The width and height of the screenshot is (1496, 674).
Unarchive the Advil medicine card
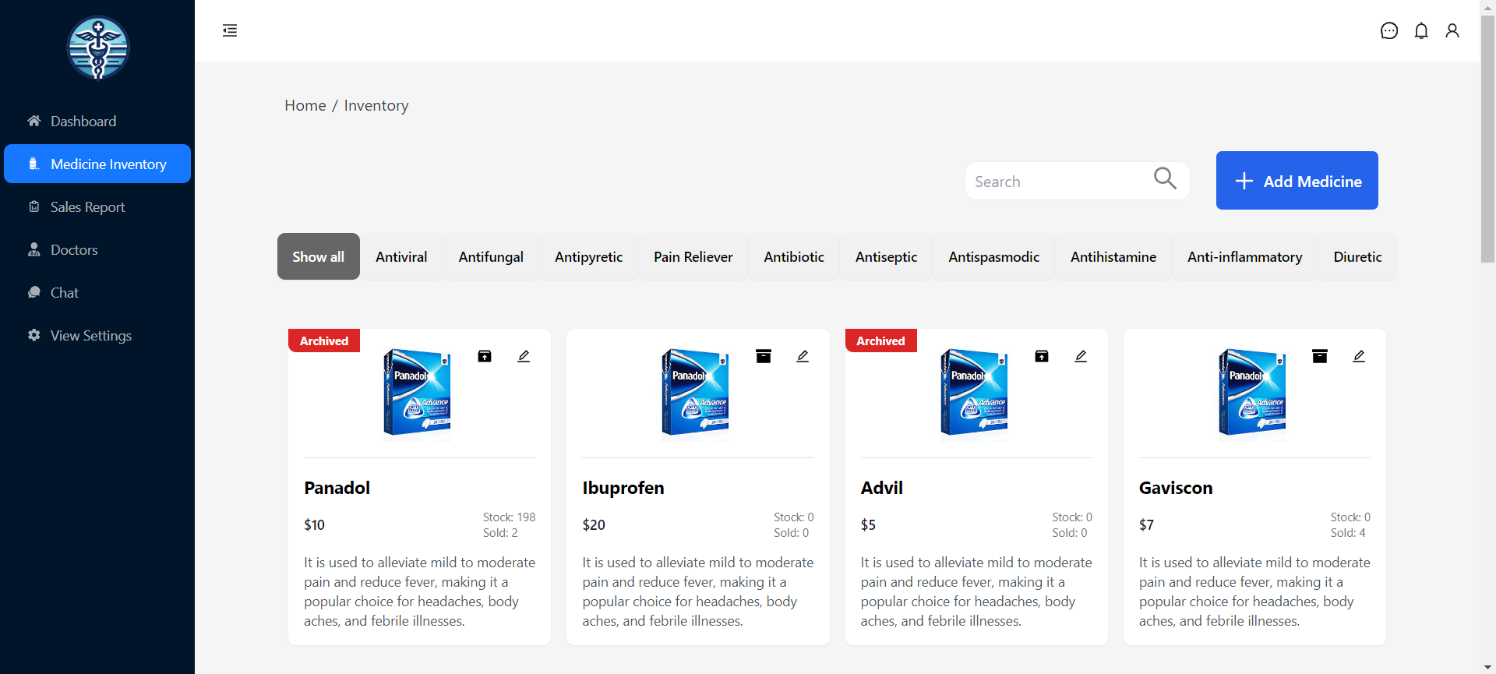[x=1042, y=356]
